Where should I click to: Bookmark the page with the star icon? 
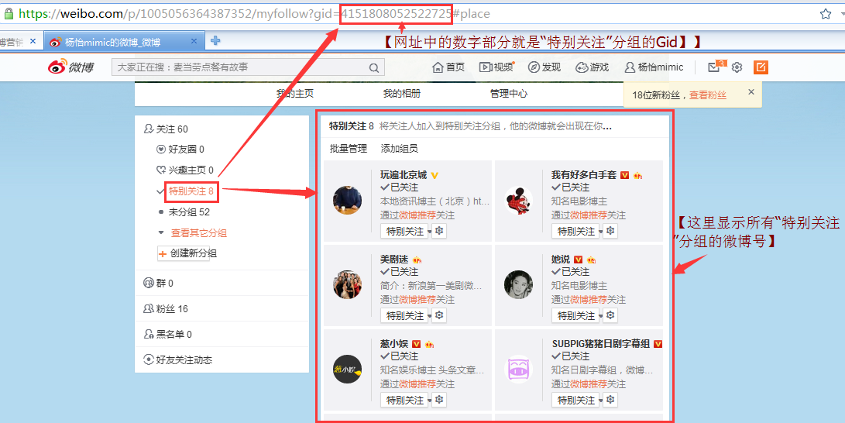pos(826,14)
